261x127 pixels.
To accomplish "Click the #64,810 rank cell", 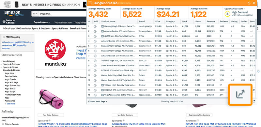I will coord(186,36).
